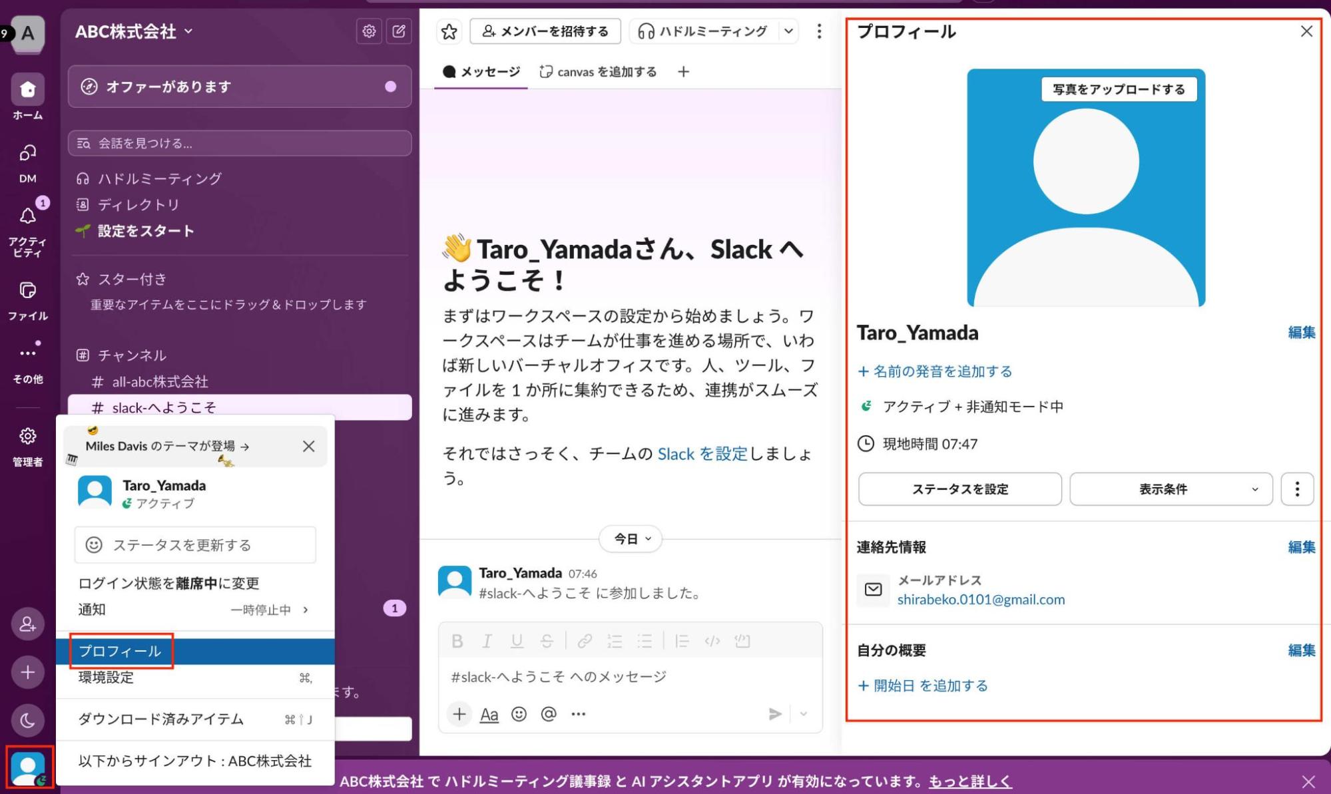Click the new message compose icon

click(399, 31)
